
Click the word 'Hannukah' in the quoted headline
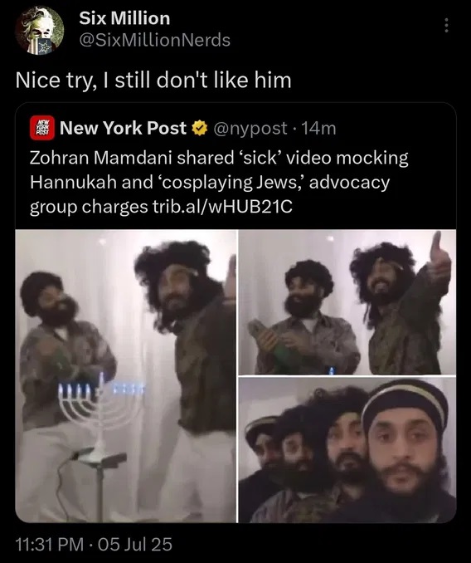73,182
